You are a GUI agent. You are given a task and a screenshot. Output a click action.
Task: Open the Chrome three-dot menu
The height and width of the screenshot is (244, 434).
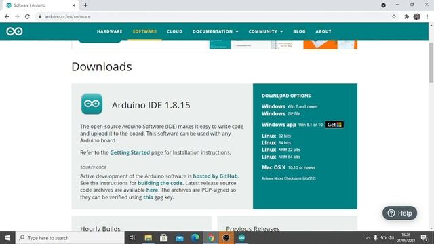pyautogui.click(x=427, y=16)
